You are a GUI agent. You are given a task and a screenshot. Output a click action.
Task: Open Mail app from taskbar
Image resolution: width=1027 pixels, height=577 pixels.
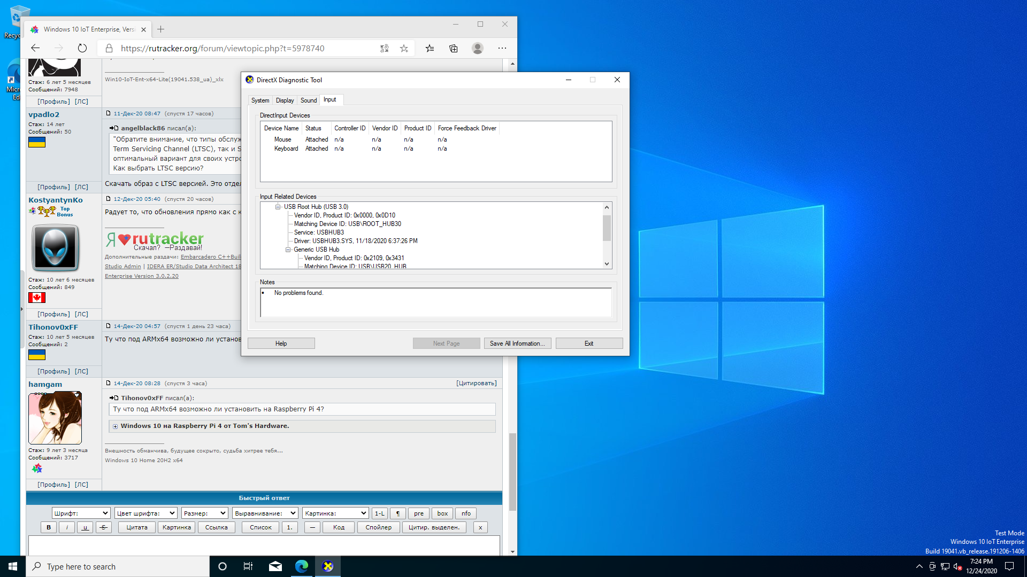pyautogui.click(x=275, y=566)
